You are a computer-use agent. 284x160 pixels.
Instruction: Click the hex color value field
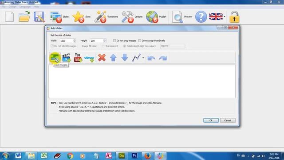tap(173, 46)
